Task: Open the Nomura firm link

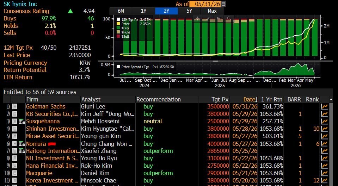Action: click(36, 143)
